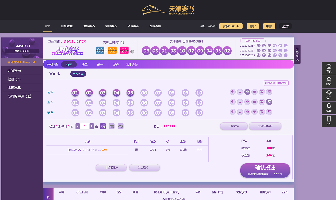Toggle number 03 in the 亚军 row
Viewport: 336px width, 200px height.
[103, 103]
